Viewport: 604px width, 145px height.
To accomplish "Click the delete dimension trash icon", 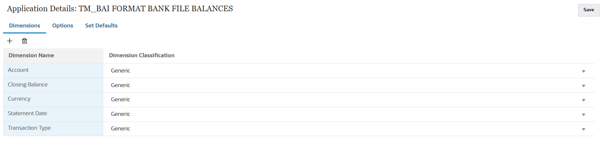I will point(25,41).
